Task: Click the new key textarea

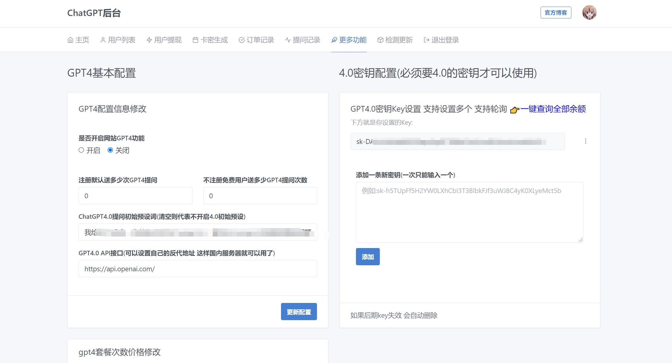Action: coord(469,212)
